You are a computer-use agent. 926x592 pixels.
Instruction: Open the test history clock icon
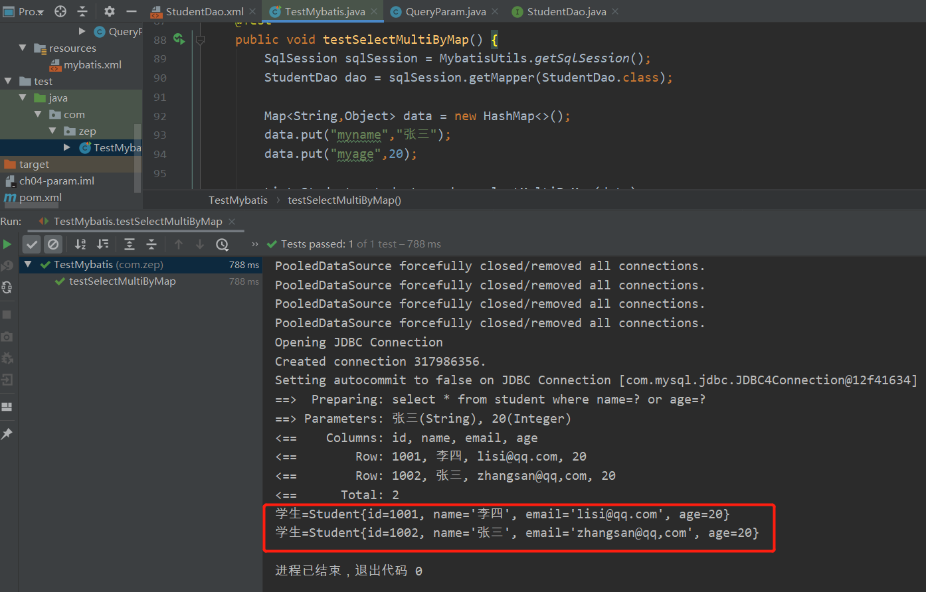(223, 244)
